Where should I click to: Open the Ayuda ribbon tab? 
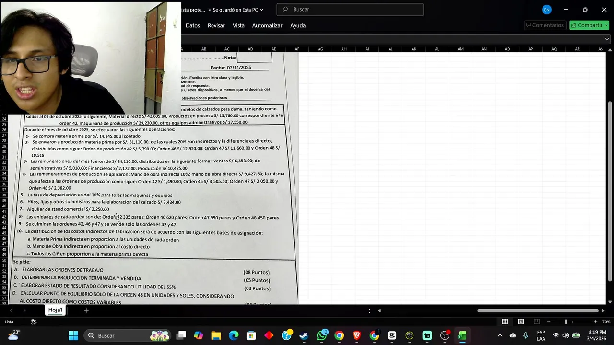coord(298,25)
